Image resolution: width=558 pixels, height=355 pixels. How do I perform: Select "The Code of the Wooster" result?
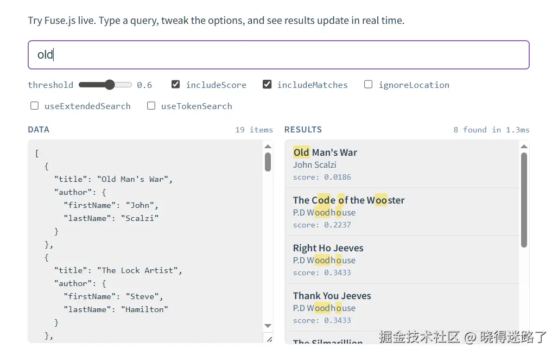click(x=402, y=212)
